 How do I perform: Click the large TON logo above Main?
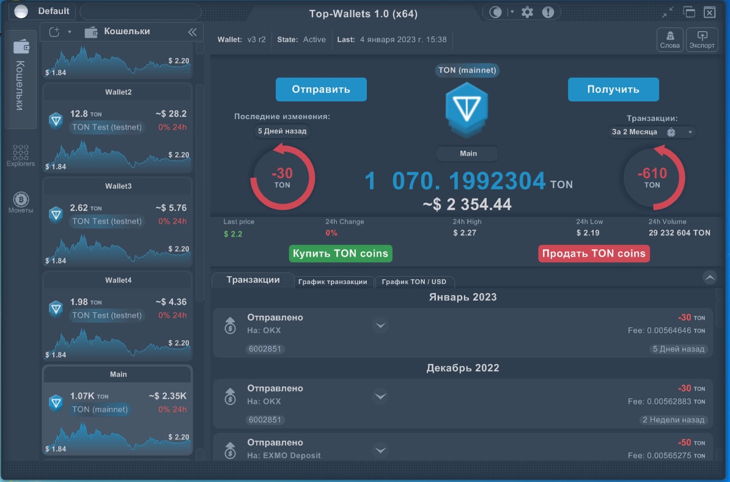pos(466,110)
